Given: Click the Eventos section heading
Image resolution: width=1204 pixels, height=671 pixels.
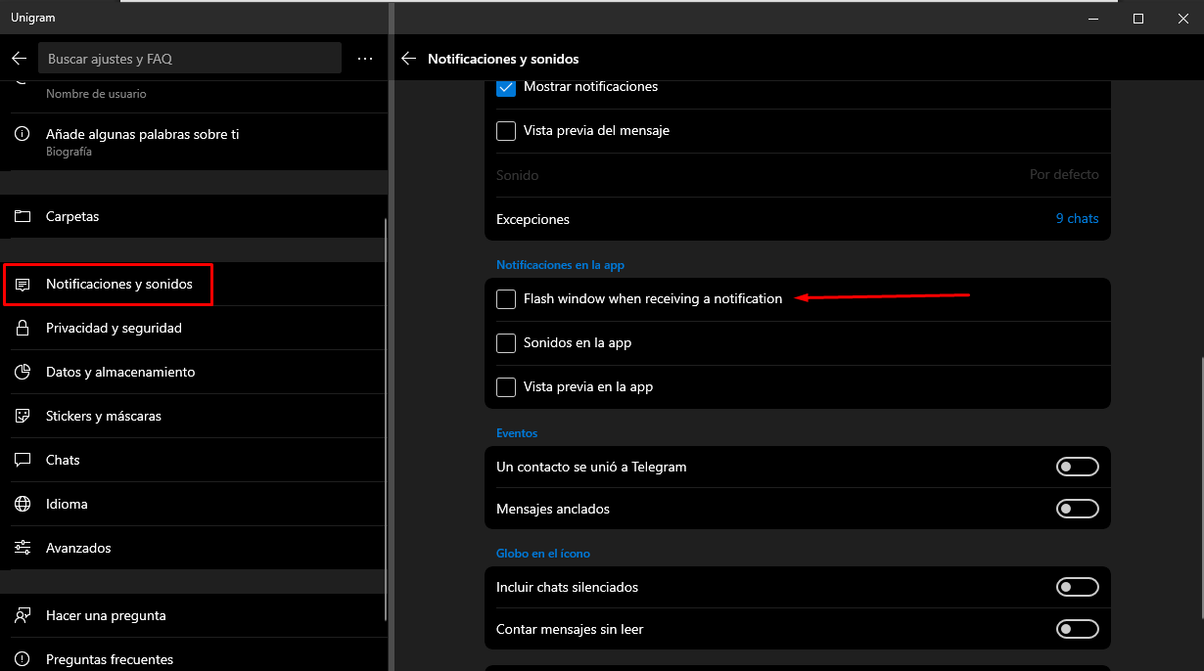Looking at the screenshot, I should point(517,433).
